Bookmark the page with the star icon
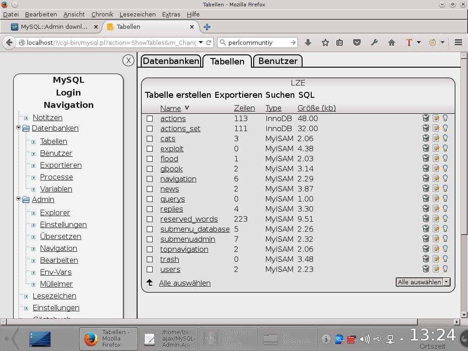468x351 pixels. point(324,43)
